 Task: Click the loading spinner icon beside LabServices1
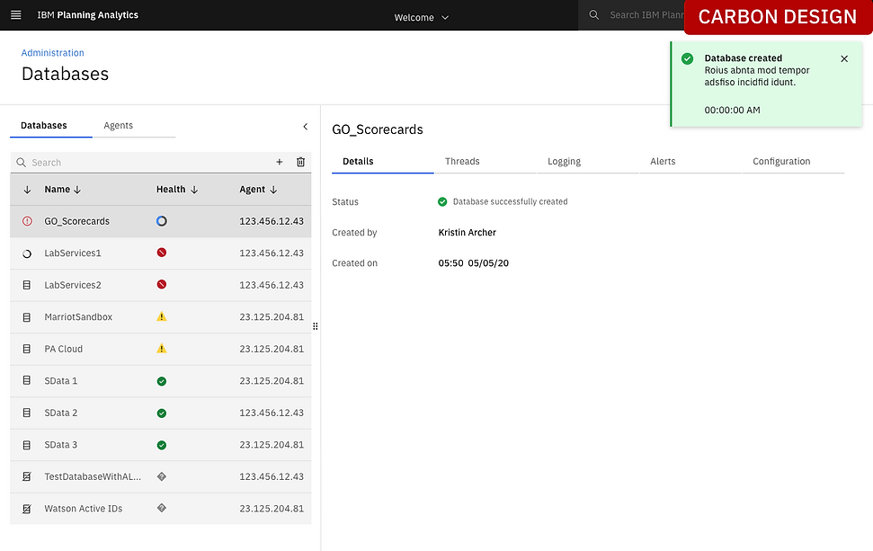click(x=27, y=253)
